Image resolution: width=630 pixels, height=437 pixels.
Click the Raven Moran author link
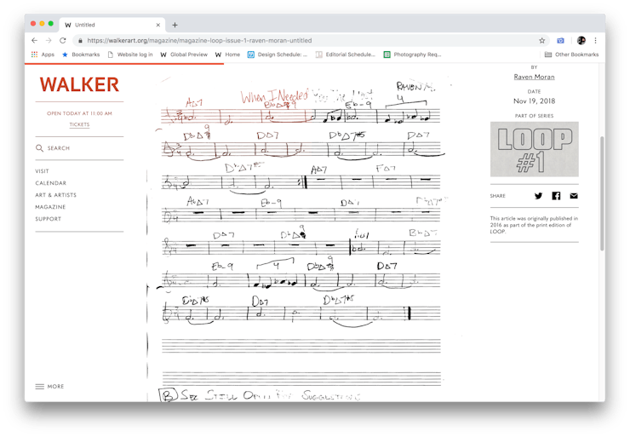(x=534, y=77)
